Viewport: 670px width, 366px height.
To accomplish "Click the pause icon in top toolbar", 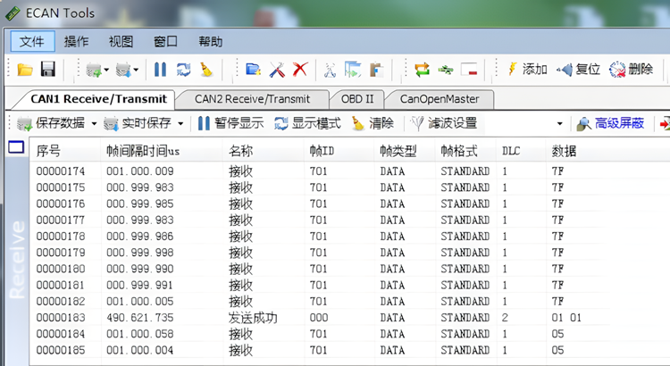I will coord(160,69).
